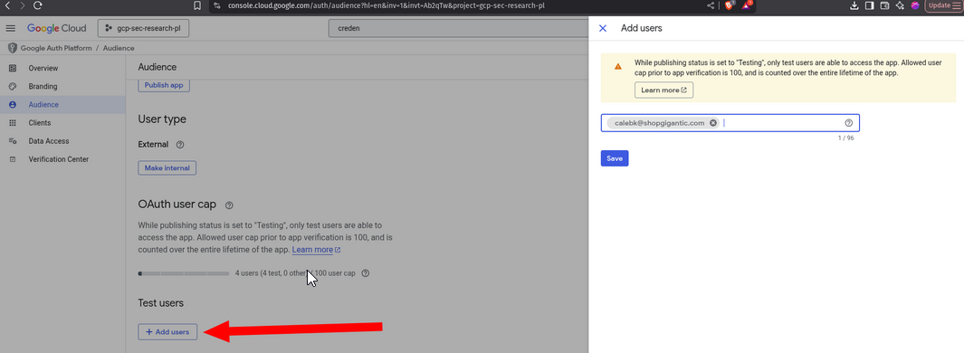Reload the browser page
The image size is (964, 353).
pos(37,5)
